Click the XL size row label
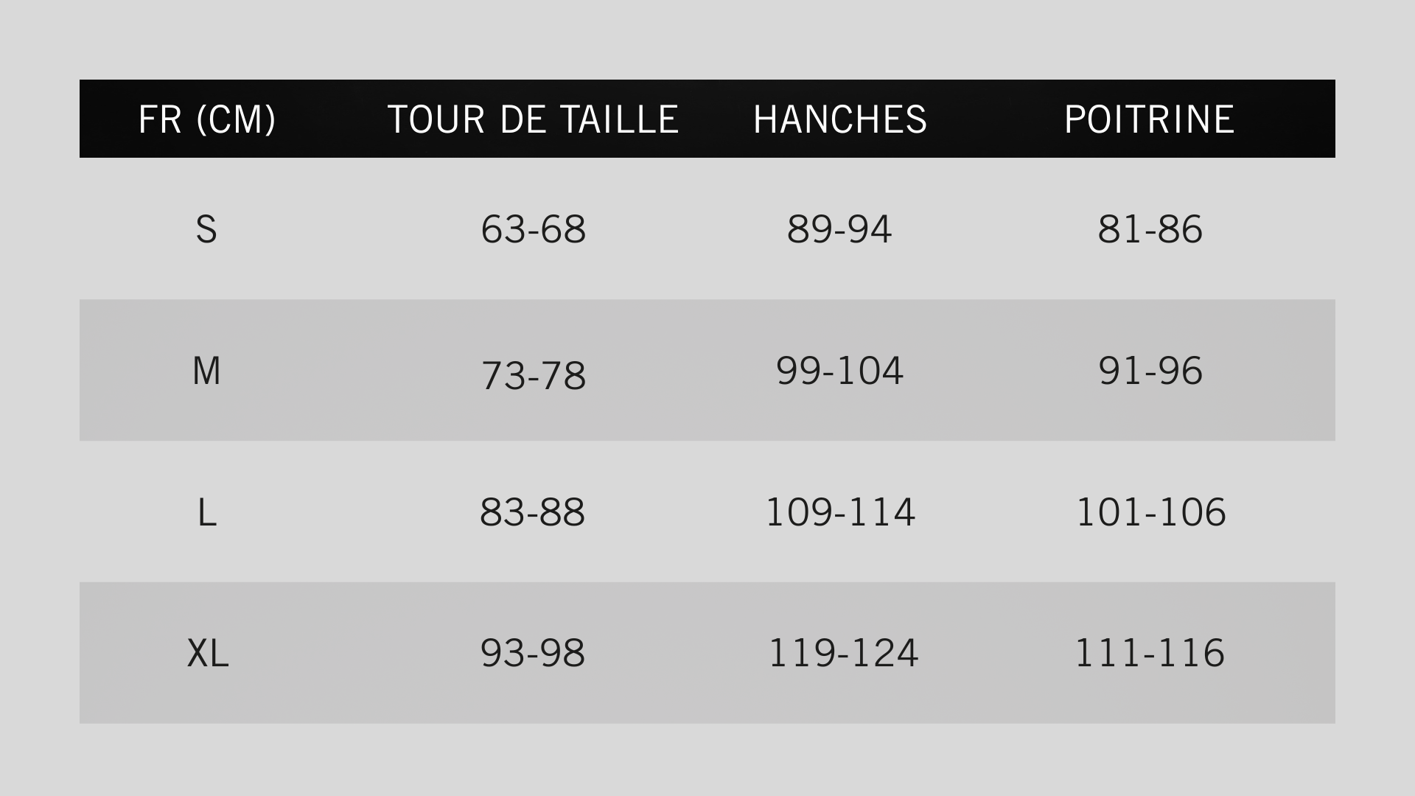Image resolution: width=1415 pixels, height=796 pixels. pos(208,653)
